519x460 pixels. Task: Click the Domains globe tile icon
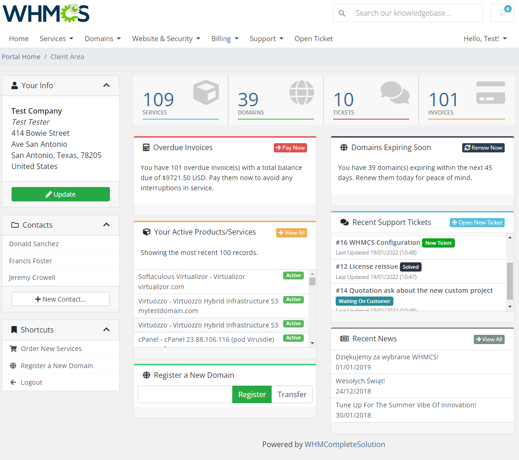pos(302,92)
